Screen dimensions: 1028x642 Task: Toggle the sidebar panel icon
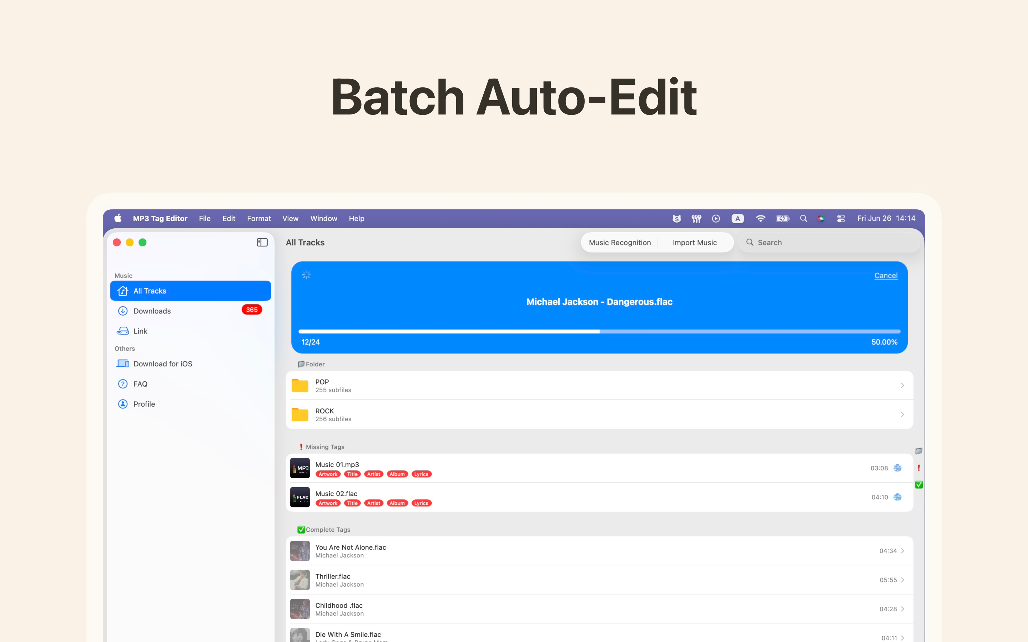pos(262,243)
